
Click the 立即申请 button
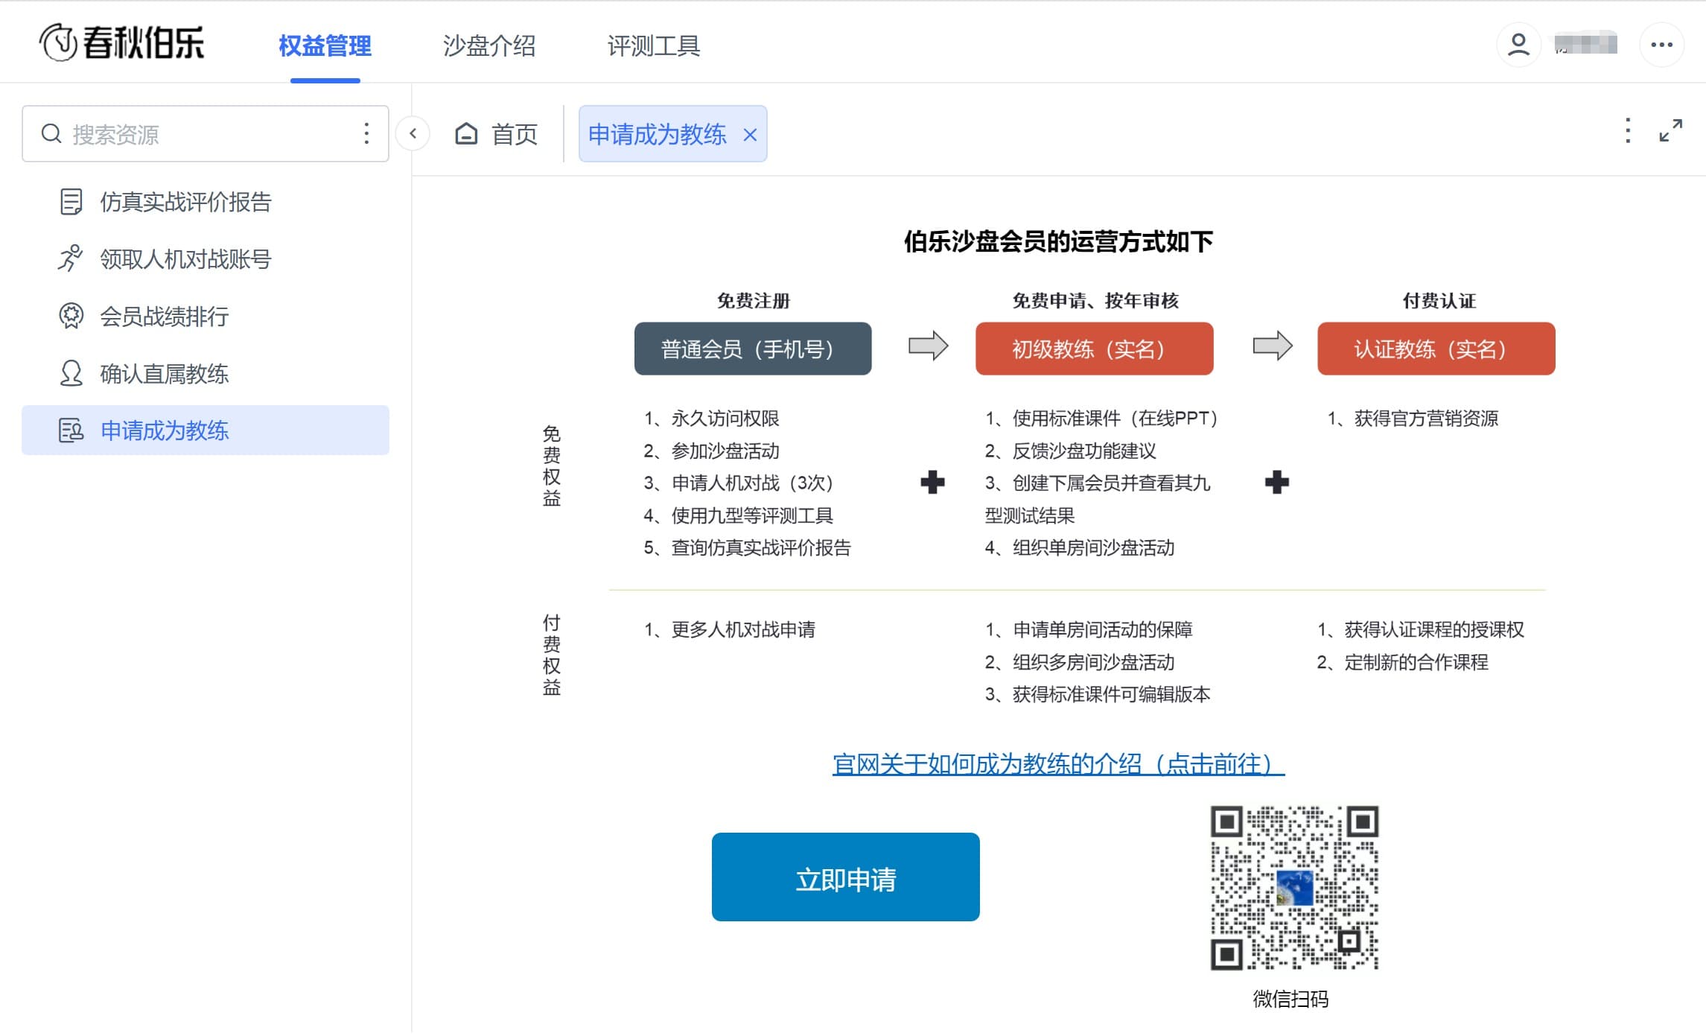[x=845, y=877]
